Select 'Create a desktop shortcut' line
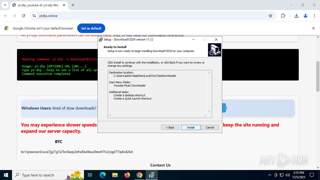Screen dimensions: 320x180 tap(129, 95)
